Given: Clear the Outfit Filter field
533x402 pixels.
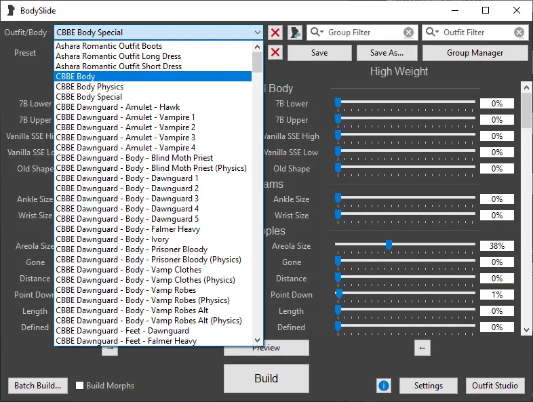Looking at the screenshot, I should [519, 33].
